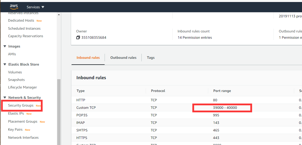
Task: Open the Tags tab
Action: tap(150, 58)
